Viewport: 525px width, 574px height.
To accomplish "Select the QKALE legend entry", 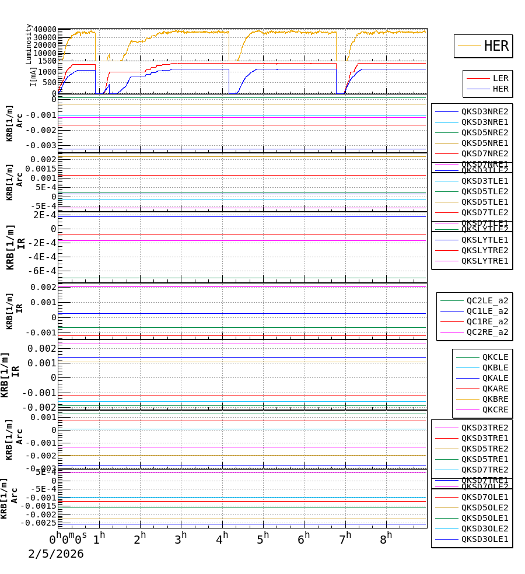I will click(495, 379).
